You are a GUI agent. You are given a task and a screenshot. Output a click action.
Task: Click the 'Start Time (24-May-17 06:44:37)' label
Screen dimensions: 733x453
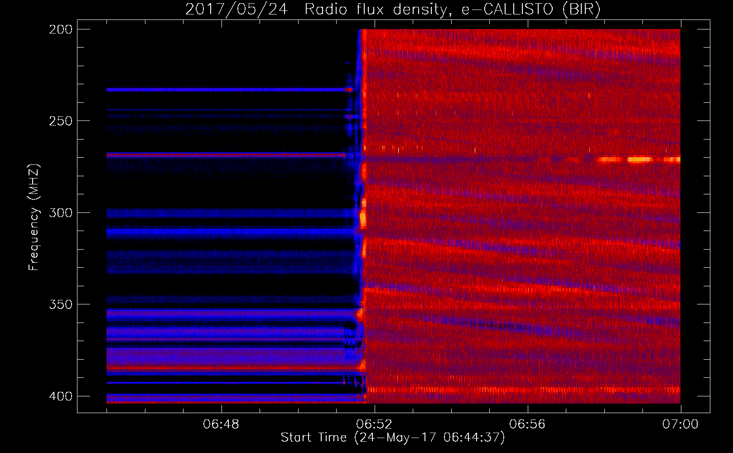pos(393,438)
